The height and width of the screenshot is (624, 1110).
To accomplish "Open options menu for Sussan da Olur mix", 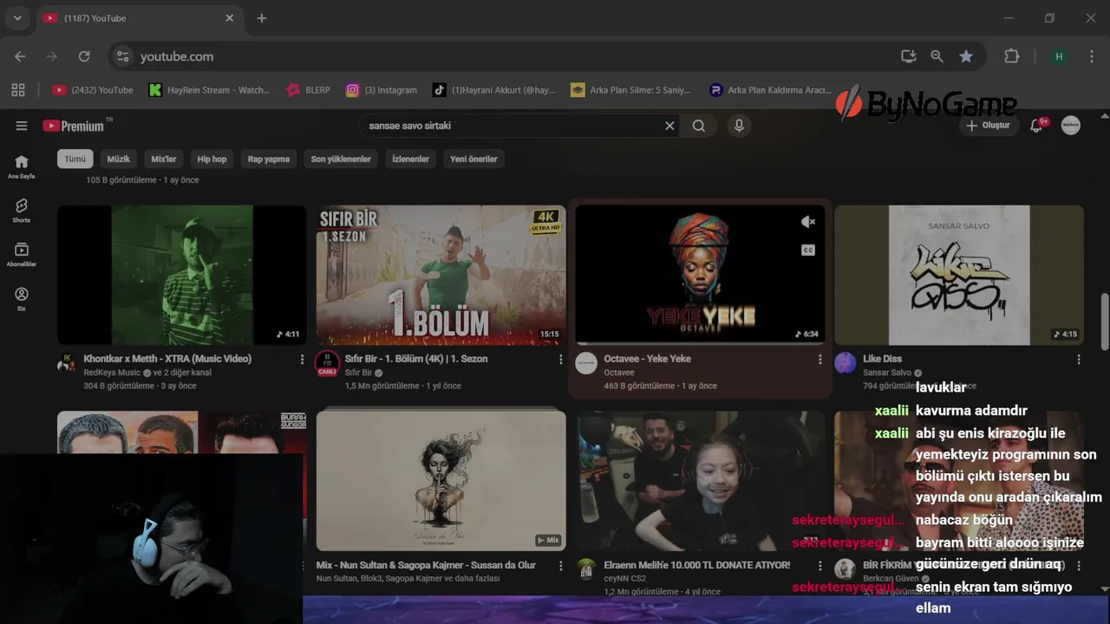I will point(560,565).
